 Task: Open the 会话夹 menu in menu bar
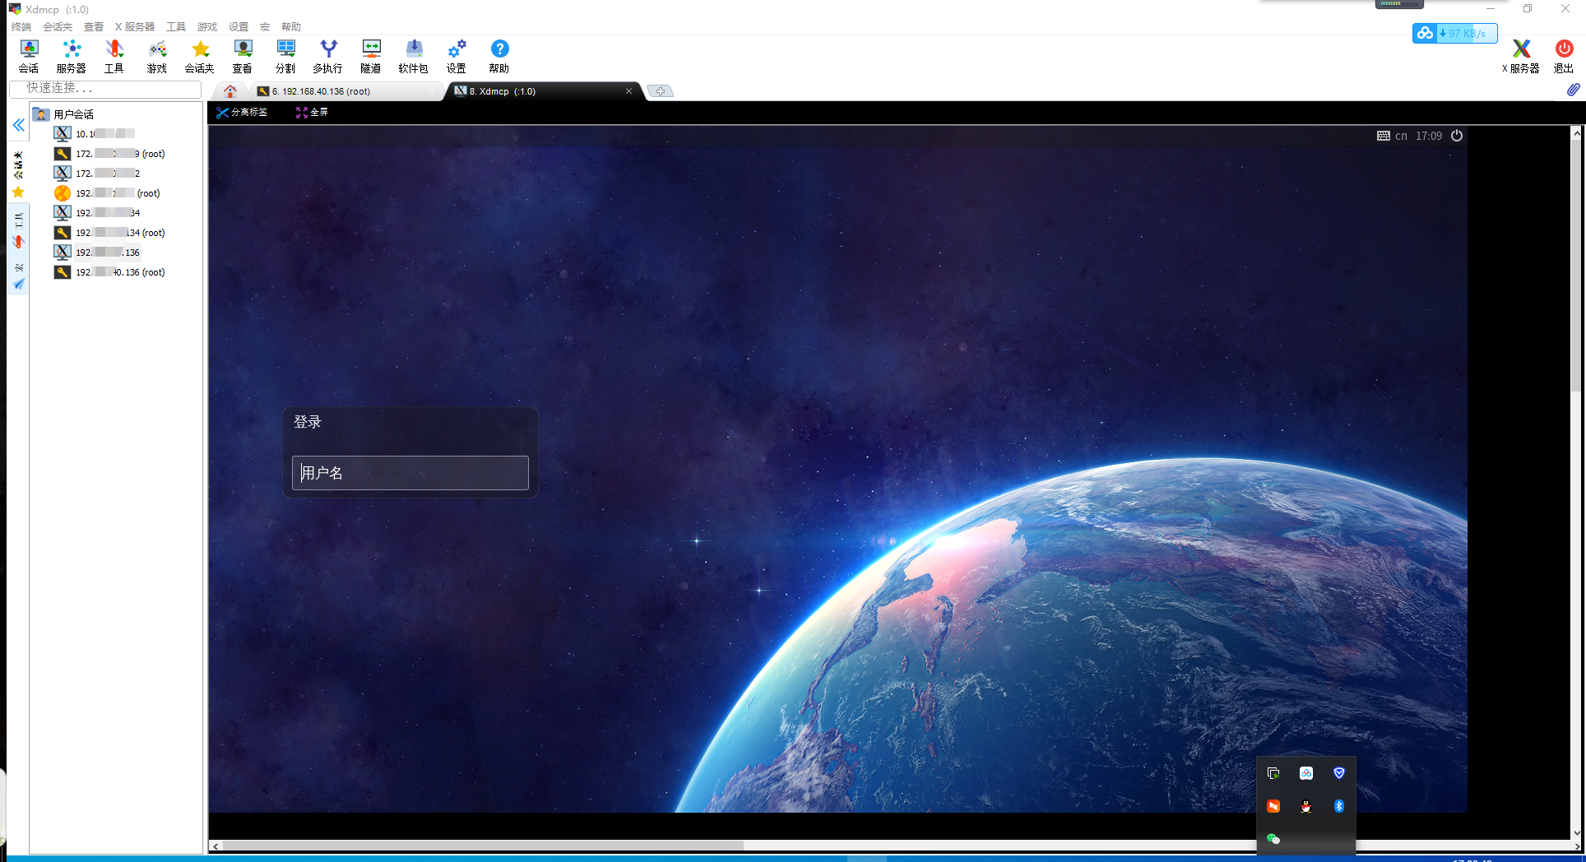(x=58, y=26)
